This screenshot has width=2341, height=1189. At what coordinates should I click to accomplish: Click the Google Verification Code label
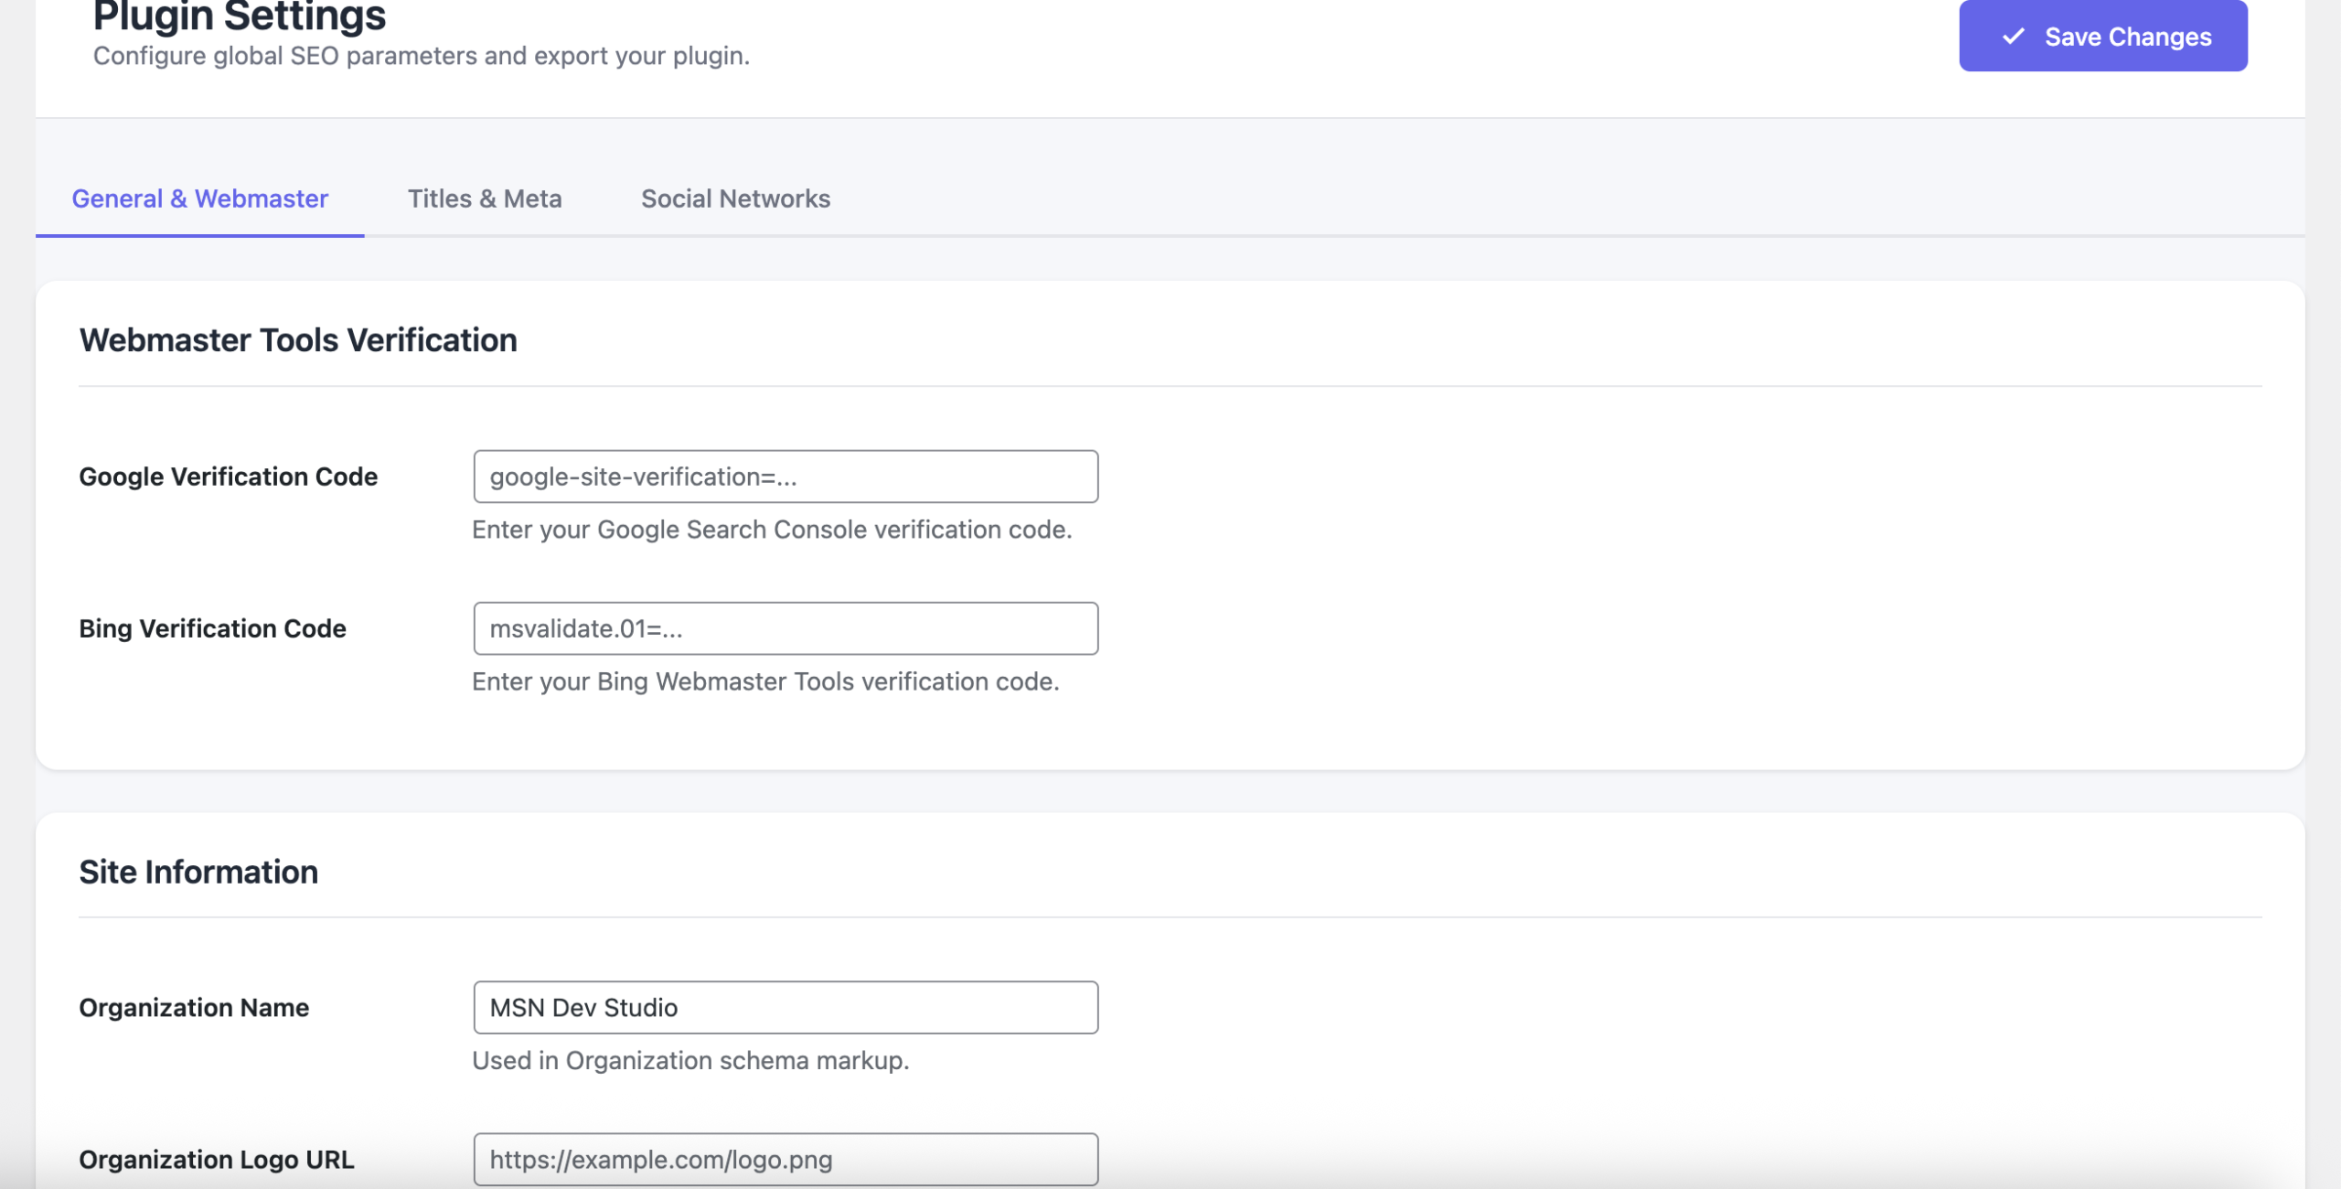[228, 477]
